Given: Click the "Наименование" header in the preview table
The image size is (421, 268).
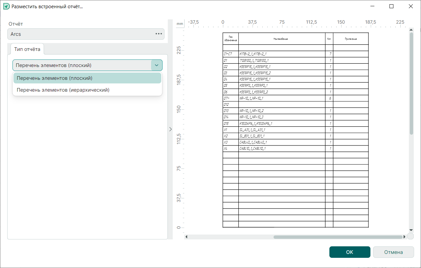Looking at the screenshot, I should tap(281, 39).
